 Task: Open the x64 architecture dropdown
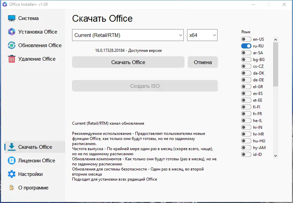pos(202,35)
